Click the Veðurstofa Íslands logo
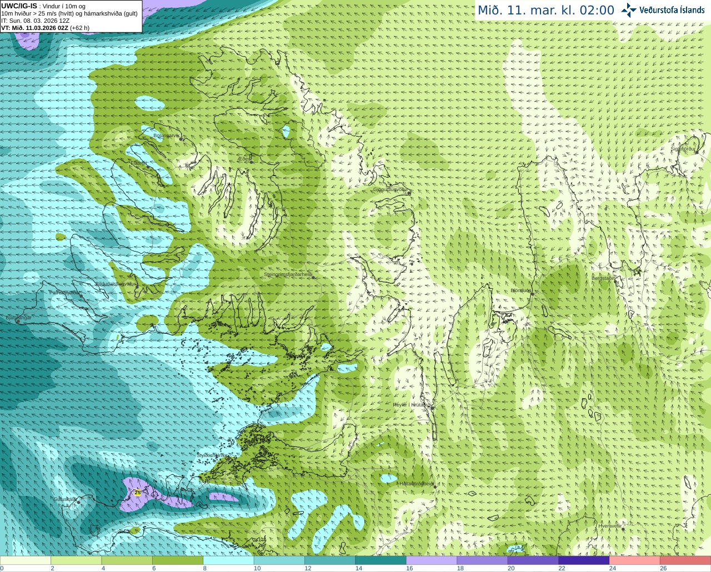The width and height of the screenshot is (711, 572). tap(663, 10)
